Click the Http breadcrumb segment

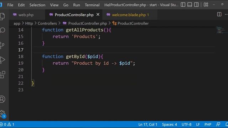pyautogui.click(x=29, y=23)
